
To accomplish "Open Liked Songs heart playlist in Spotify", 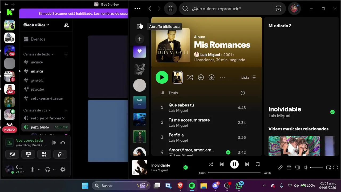I will (140, 51).
